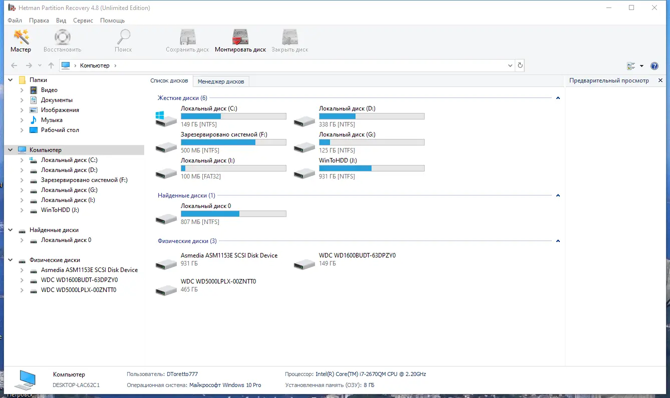Go up one level with the up arrow
The width and height of the screenshot is (670, 398).
(x=51, y=65)
